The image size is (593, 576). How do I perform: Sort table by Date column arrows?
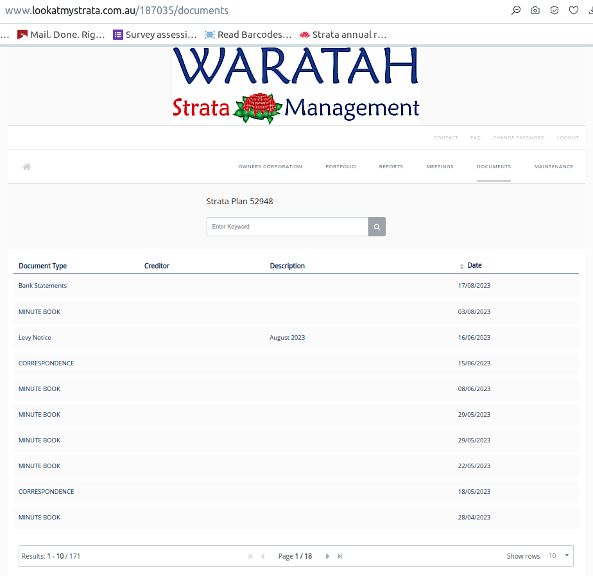(462, 266)
